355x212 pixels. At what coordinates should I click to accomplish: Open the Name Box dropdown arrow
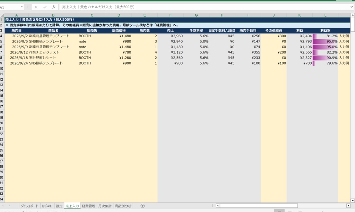22,7
